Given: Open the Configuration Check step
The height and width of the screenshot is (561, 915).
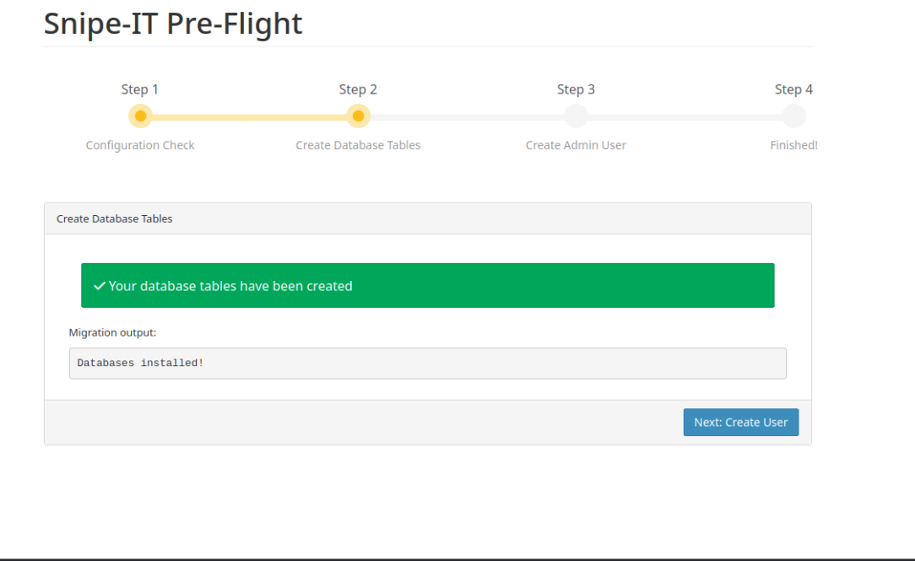Looking at the screenshot, I should click(x=140, y=145).
